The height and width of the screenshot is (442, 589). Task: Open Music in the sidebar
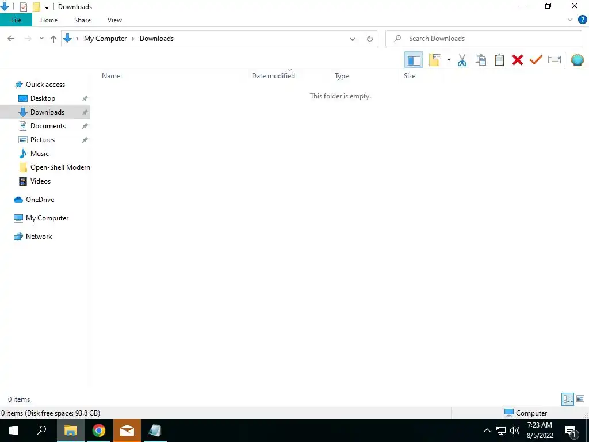40,154
